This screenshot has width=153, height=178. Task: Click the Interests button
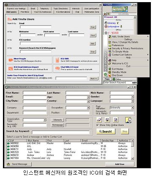[57, 120]
